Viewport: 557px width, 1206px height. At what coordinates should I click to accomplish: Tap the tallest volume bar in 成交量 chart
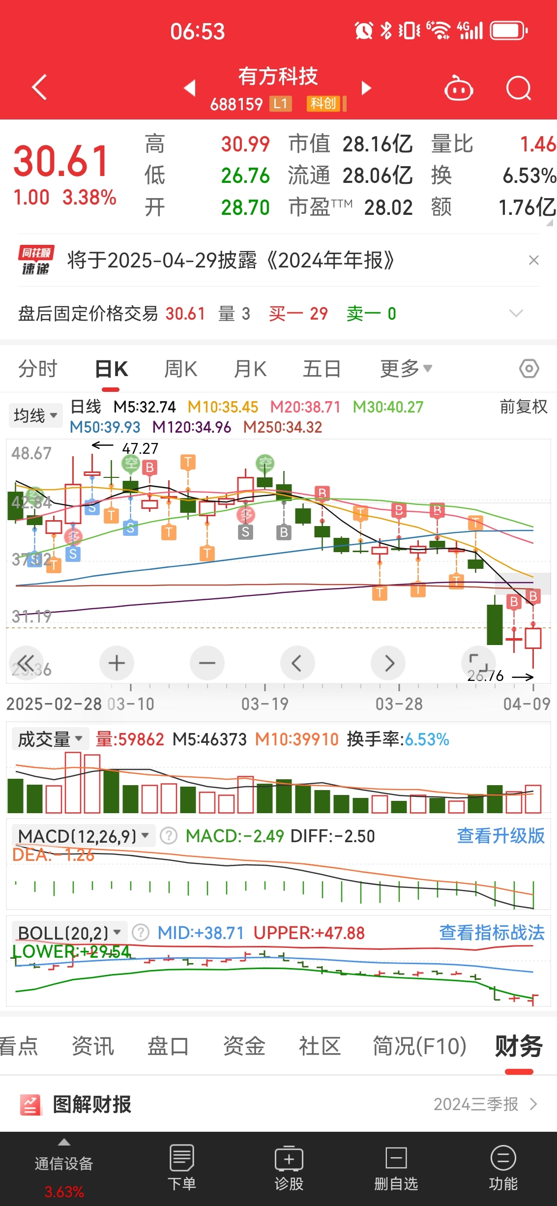[73, 782]
